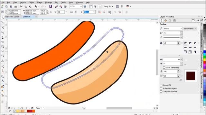Select the Ellipse tool
This screenshot has width=206, height=115.
click(x=3, y=51)
